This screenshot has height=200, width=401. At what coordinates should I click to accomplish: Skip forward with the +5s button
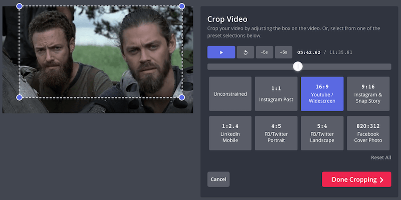(x=283, y=52)
